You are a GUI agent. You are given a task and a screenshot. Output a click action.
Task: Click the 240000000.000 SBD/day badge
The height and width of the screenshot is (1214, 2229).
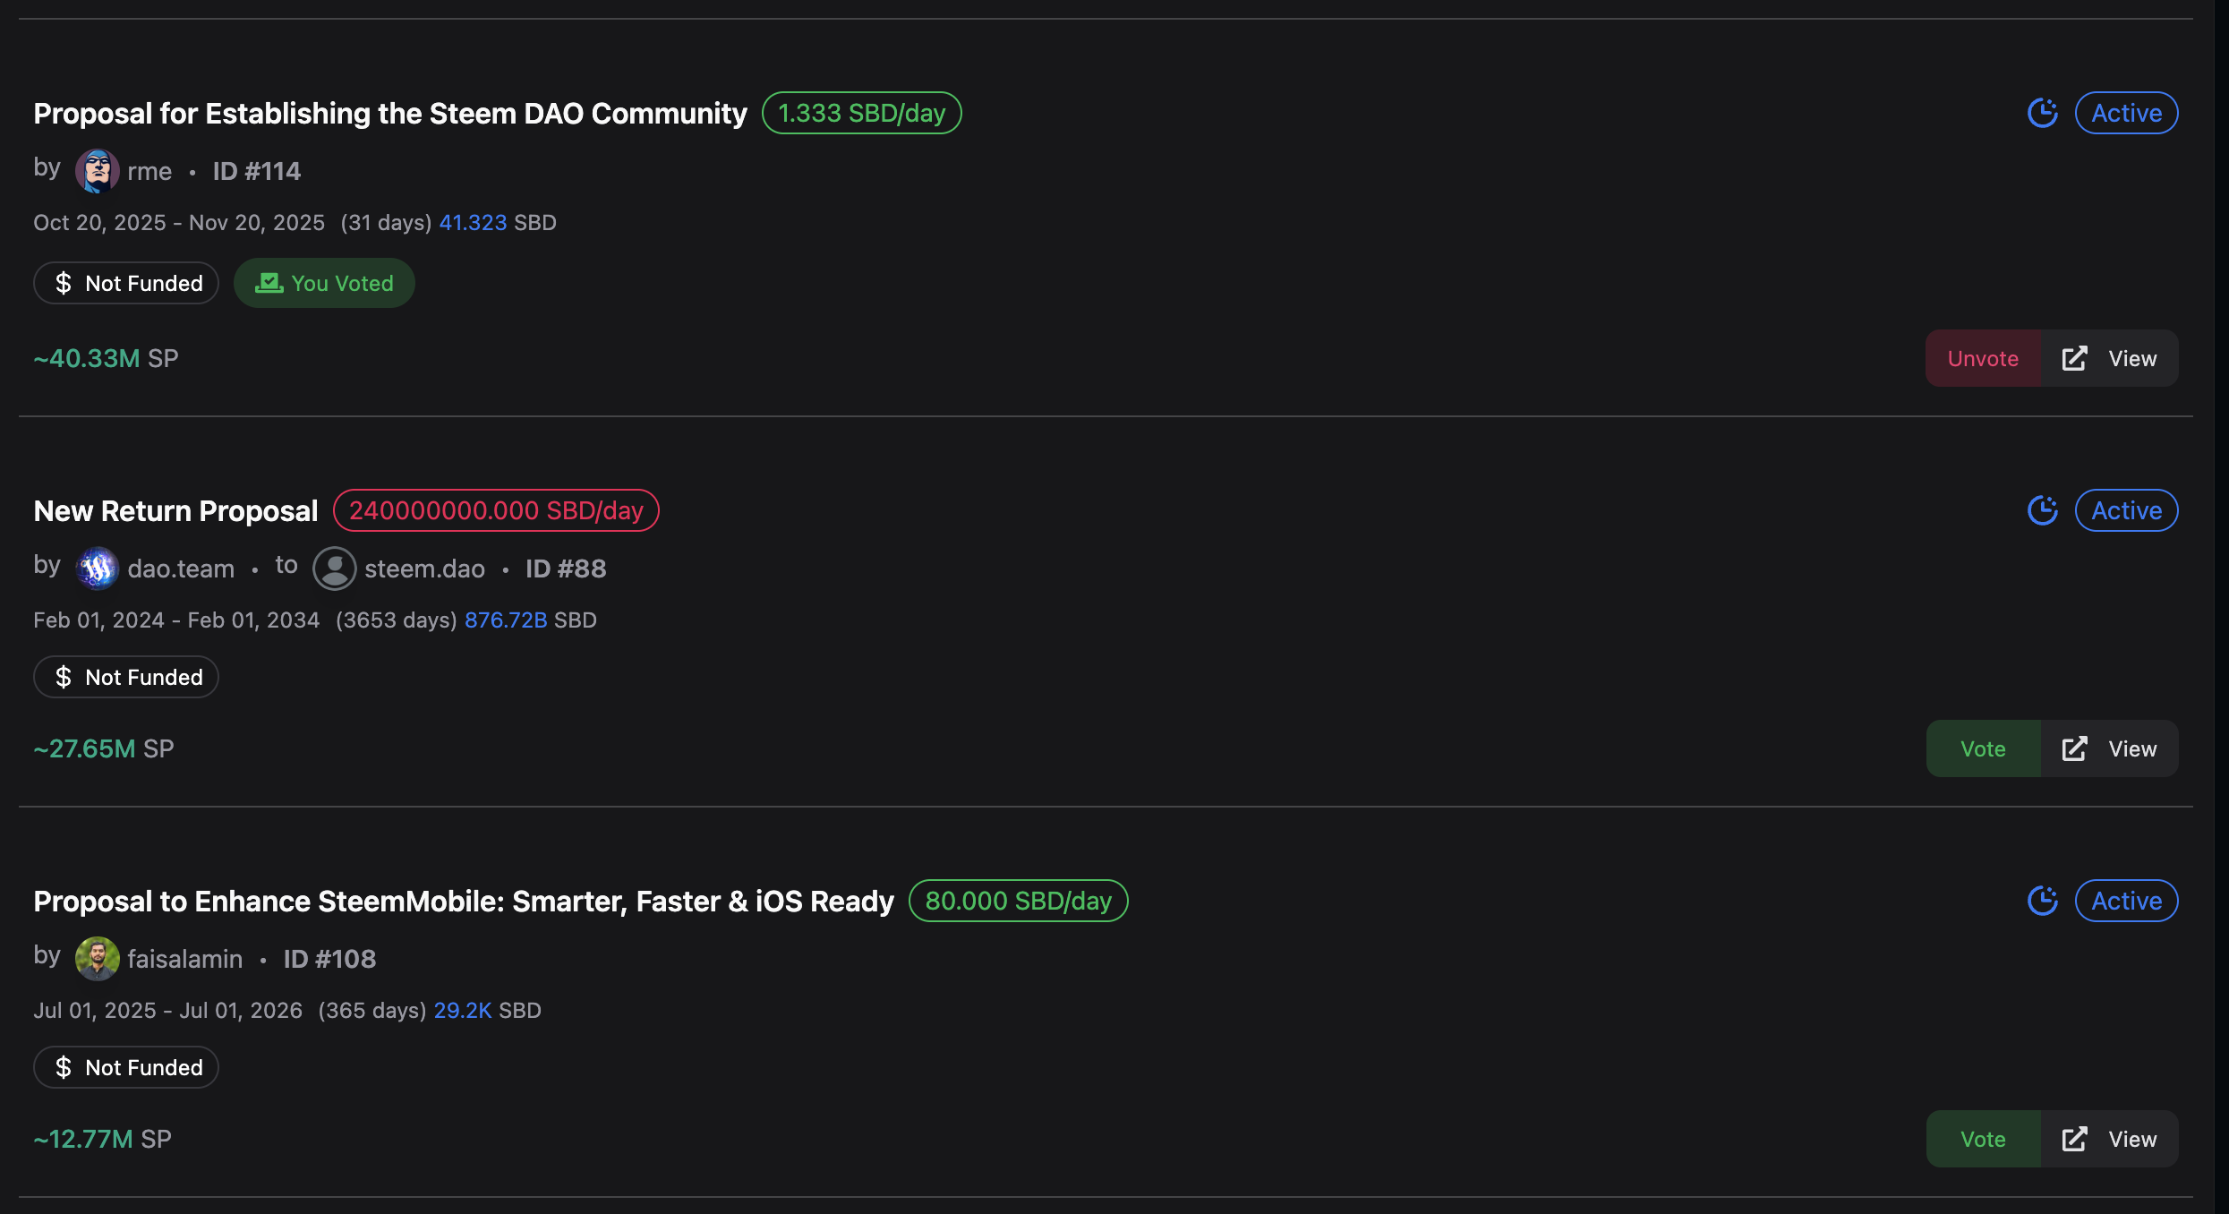point(496,510)
